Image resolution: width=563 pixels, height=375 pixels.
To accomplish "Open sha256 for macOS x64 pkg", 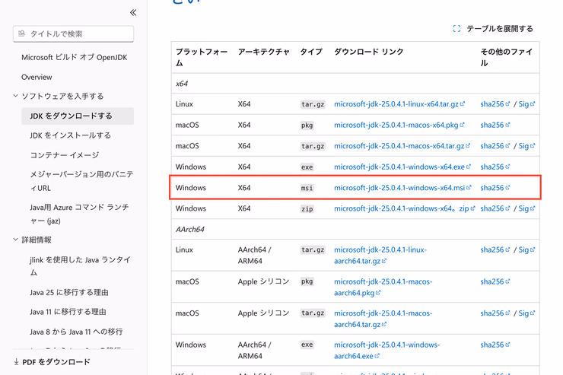I will point(495,125).
